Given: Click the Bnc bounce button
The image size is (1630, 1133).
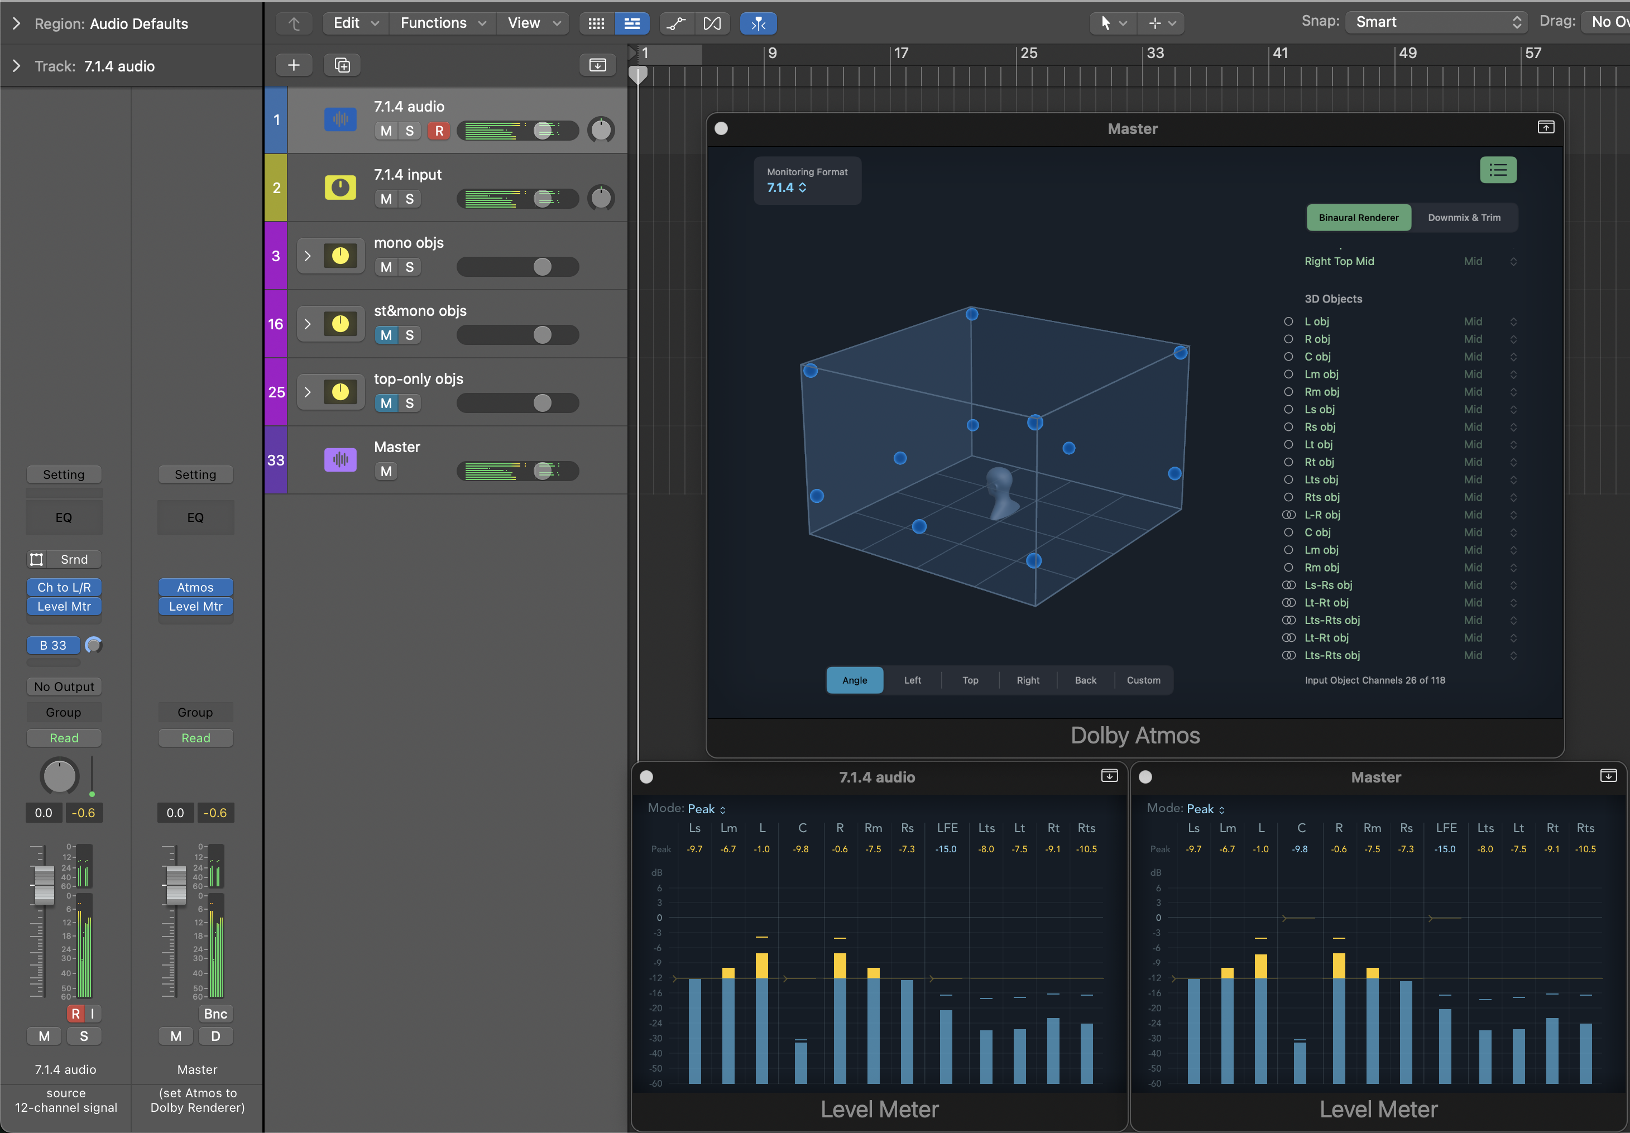Looking at the screenshot, I should tap(215, 1014).
